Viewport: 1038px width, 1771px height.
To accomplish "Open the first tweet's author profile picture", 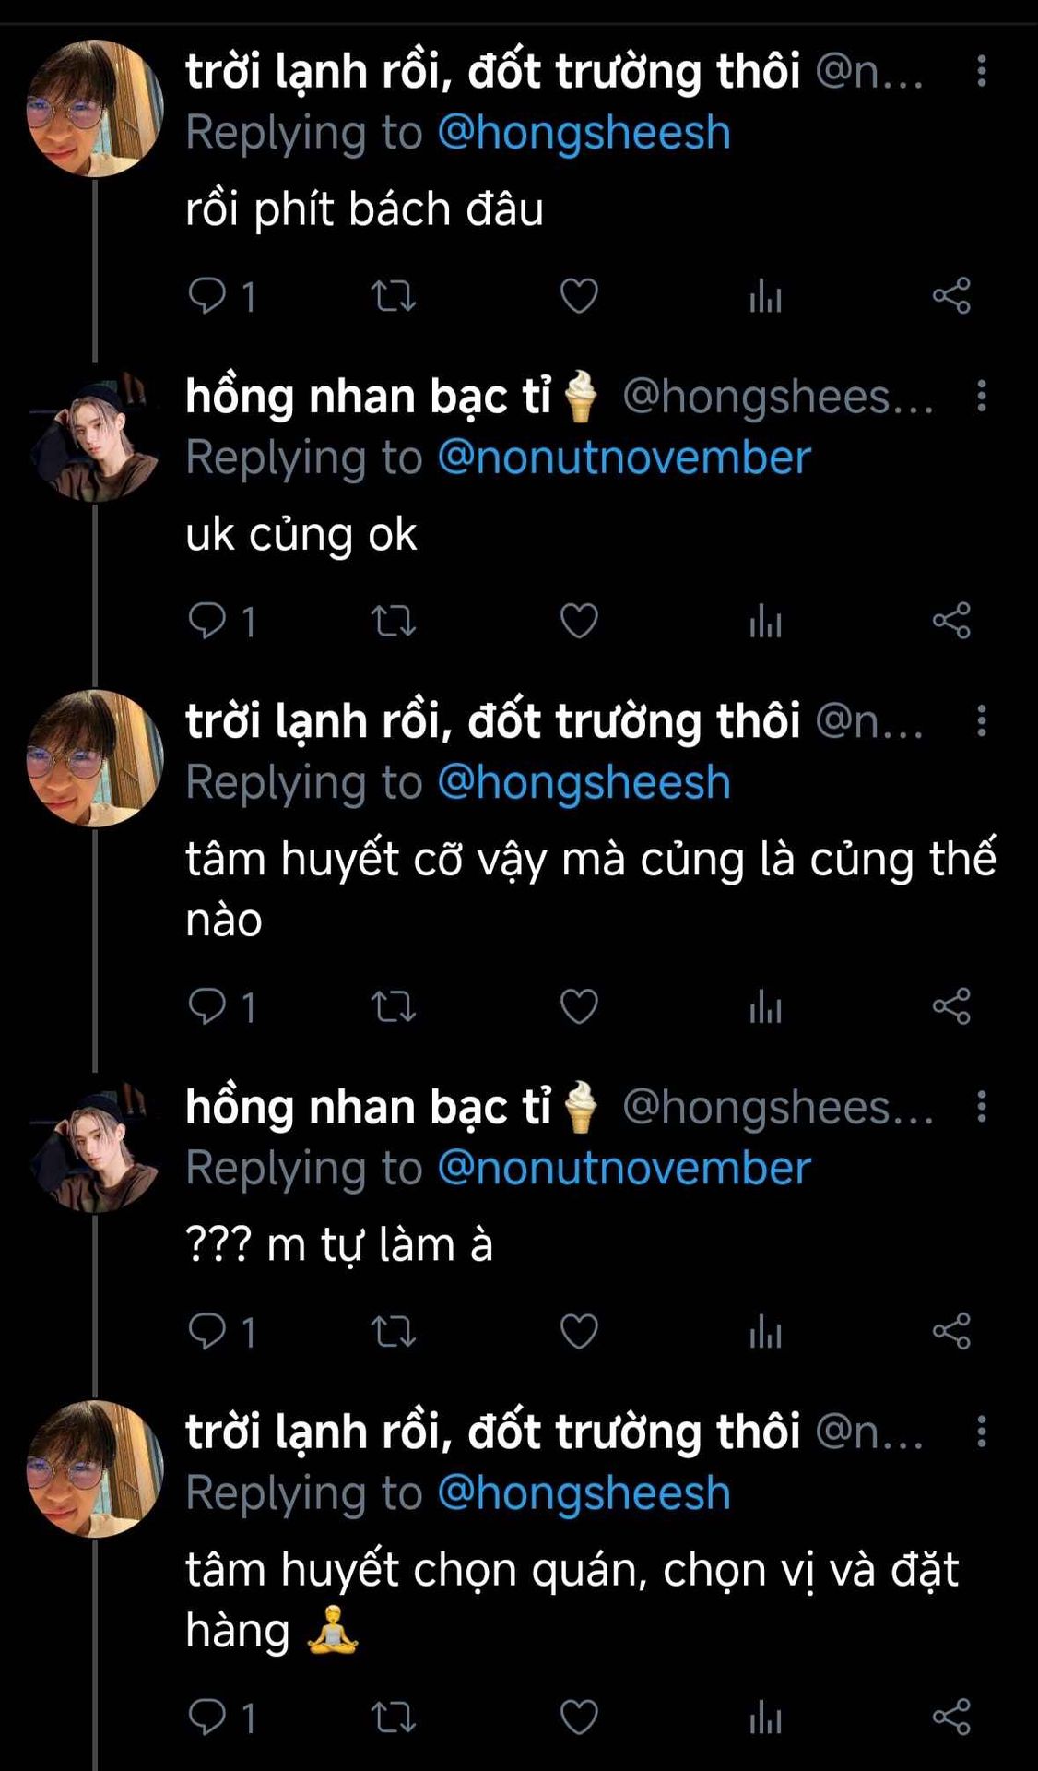I will 95,108.
